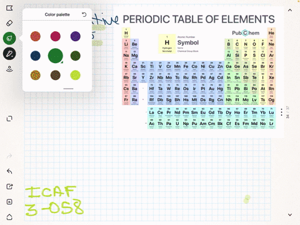Insert an image using picture icon
Image resolution: width=300 pixels, height=225 pixels.
pyautogui.click(x=9, y=202)
